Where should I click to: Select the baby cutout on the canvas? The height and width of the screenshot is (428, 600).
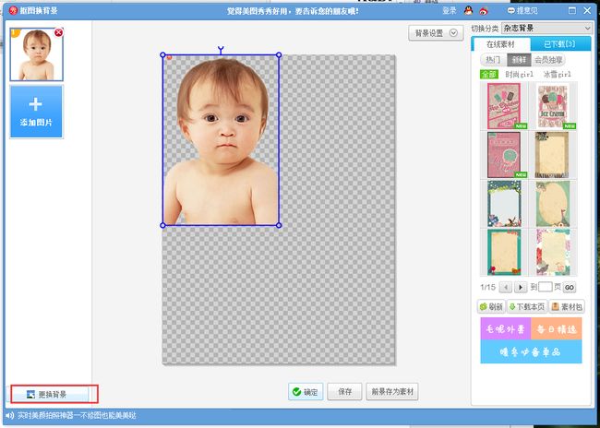coord(222,140)
